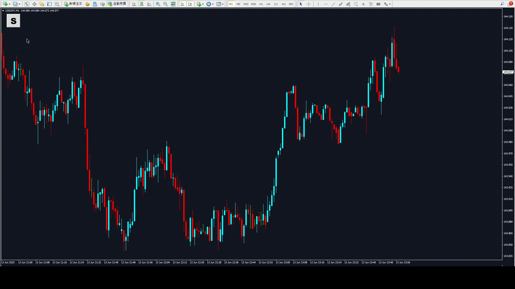
Task: Select the Crosshair tool
Action: coord(308,4)
